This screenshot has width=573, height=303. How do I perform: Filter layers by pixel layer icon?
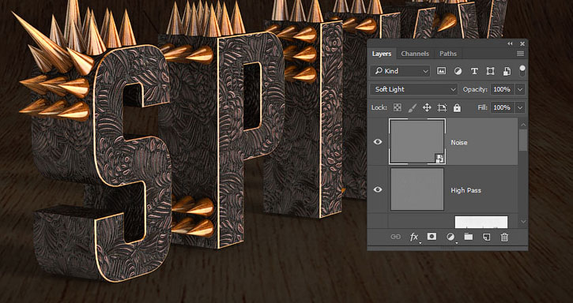point(442,71)
